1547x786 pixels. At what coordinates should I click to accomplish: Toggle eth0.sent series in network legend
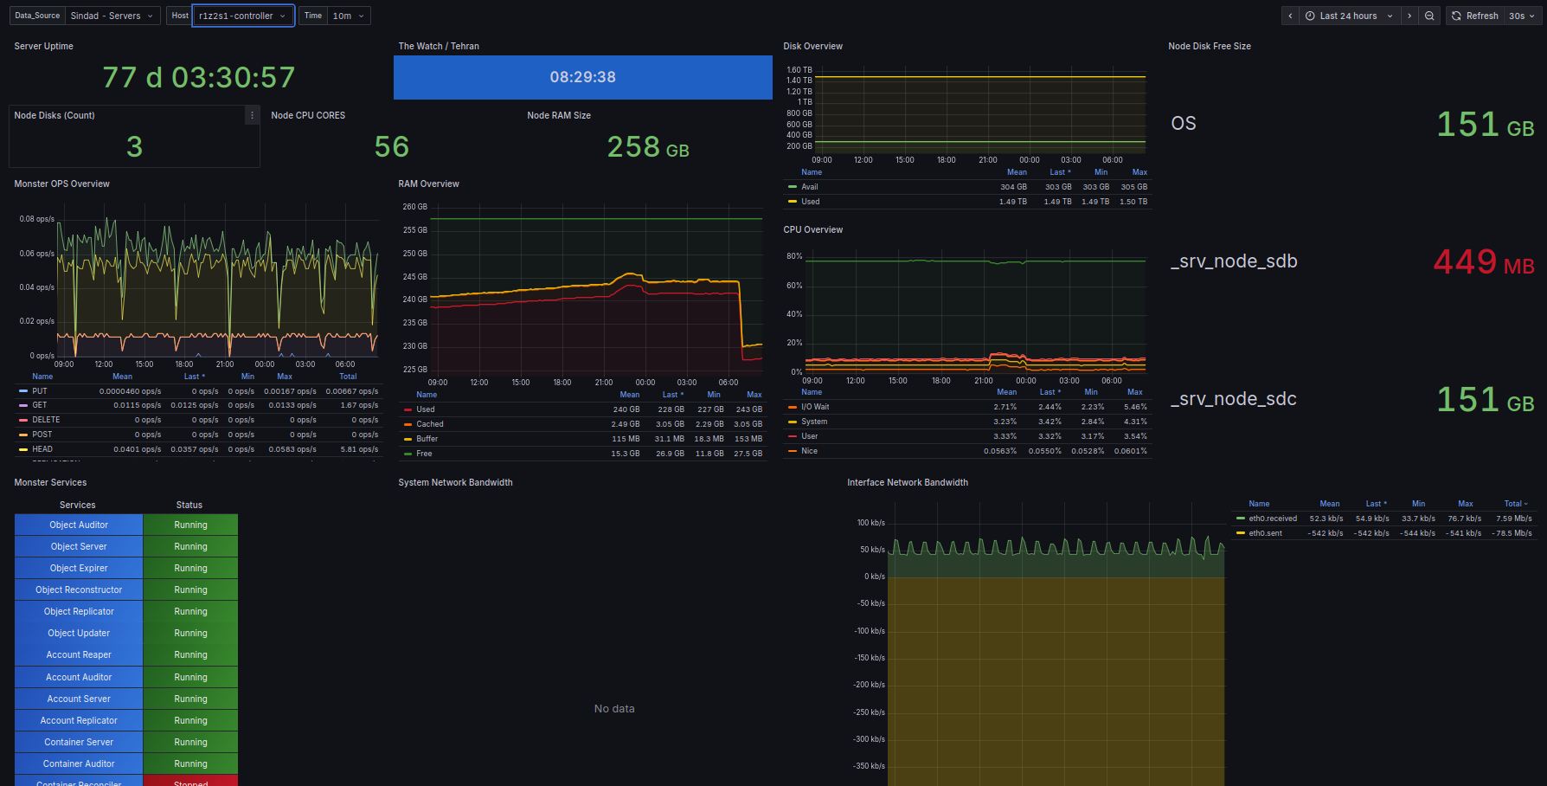coord(1265,533)
